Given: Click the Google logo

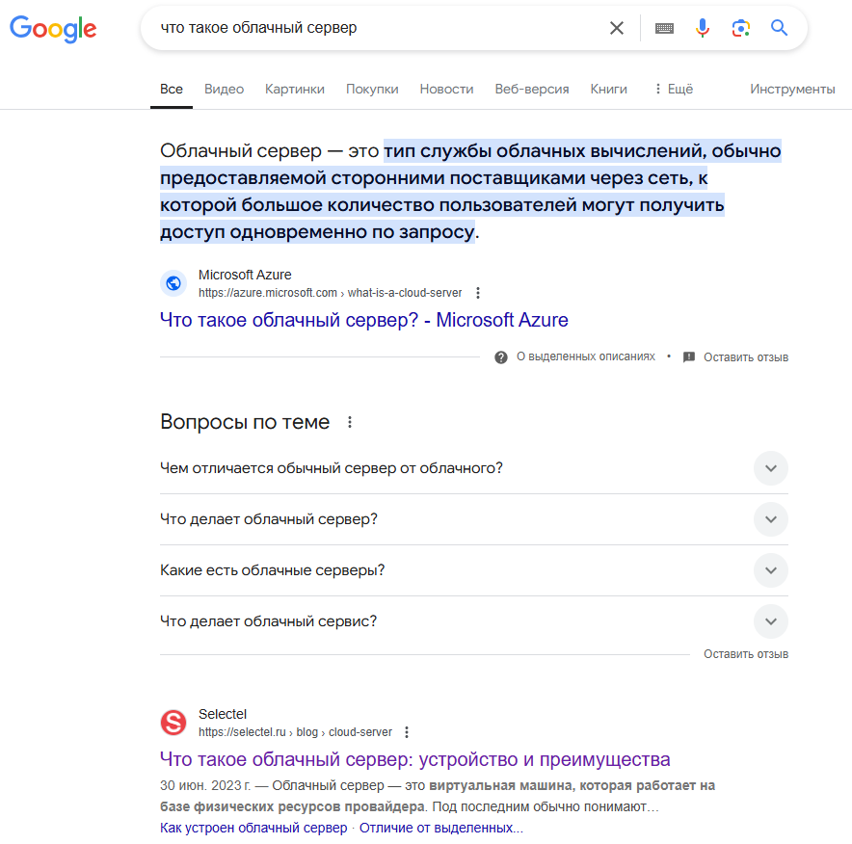Looking at the screenshot, I should pos(52,29).
